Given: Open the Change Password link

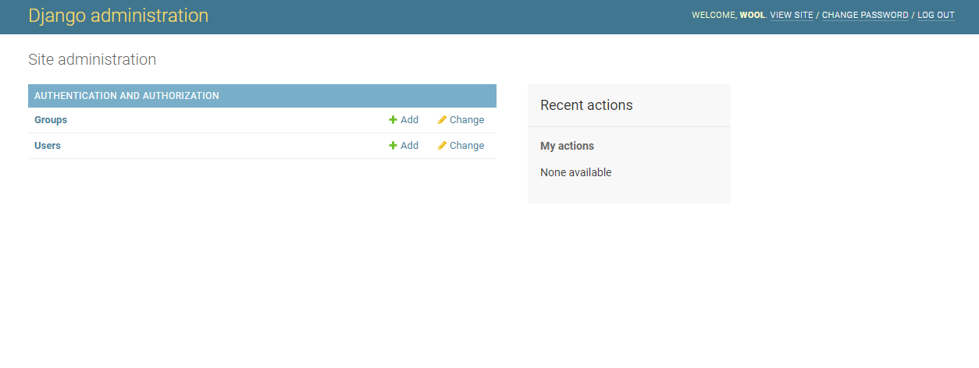Looking at the screenshot, I should click(865, 15).
